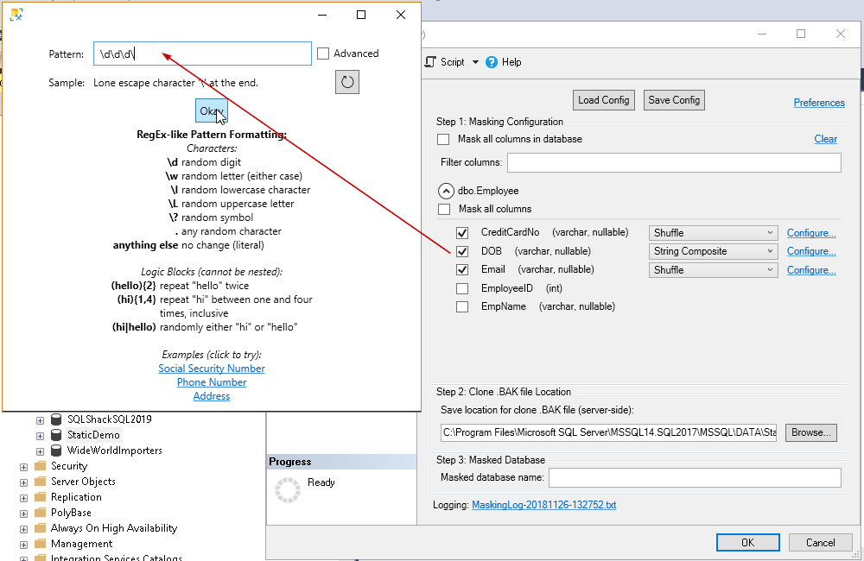
Task: Check the EmployeeID column checkbox
Action: click(462, 288)
